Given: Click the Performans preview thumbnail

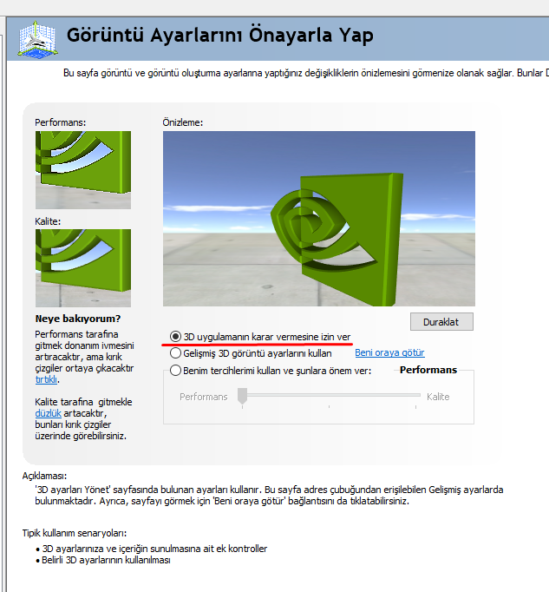Looking at the screenshot, I should pos(83,170).
